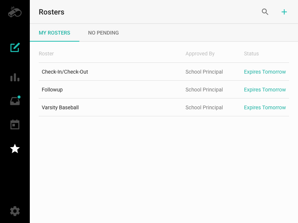Switch to the My Rosters tab
298x223 pixels.
pos(54,33)
